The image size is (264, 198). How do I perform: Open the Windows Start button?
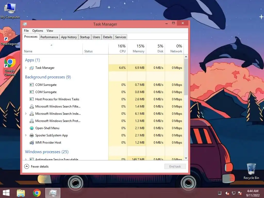(x=6, y=193)
